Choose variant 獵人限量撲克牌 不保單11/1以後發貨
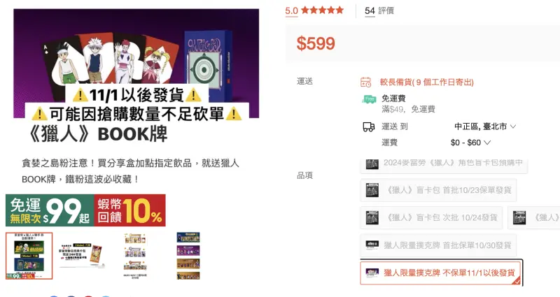Screen dimensions: 560x297 click(x=441, y=273)
